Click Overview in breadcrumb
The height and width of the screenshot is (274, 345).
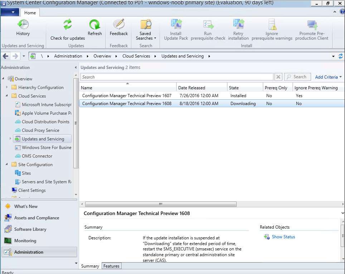pos(102,56)
